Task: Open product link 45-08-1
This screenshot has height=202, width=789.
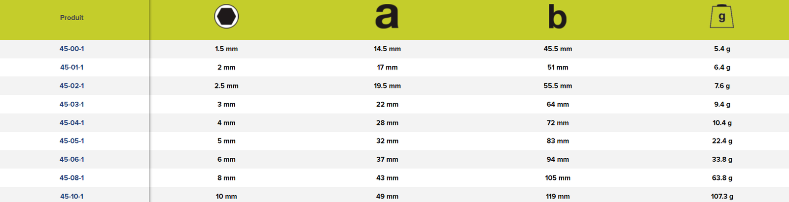Action: (x=72, y=178)
